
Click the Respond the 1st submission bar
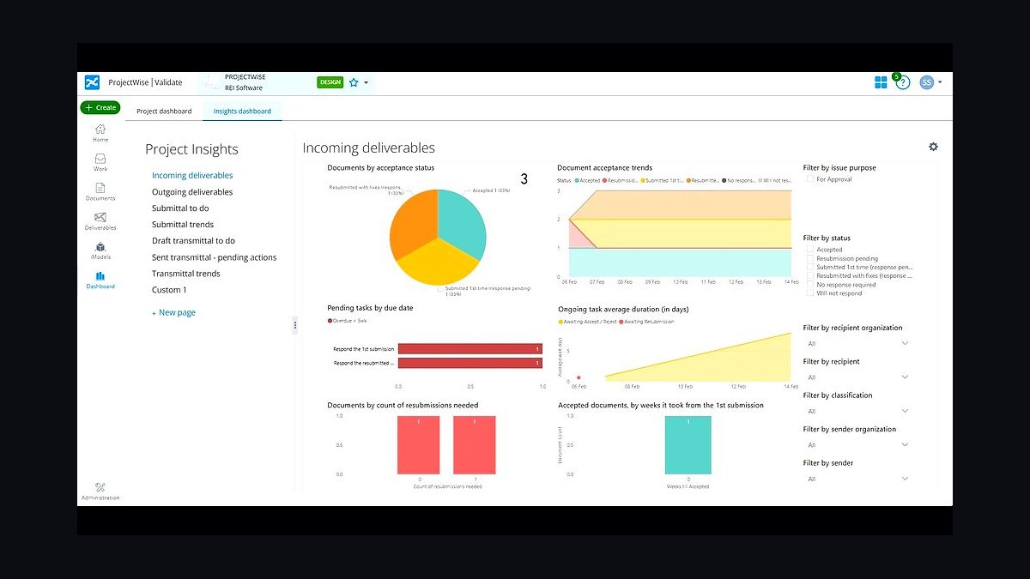point(470,349)
